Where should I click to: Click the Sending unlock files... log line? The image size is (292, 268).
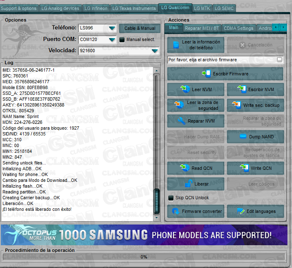(x=24, y=163)
